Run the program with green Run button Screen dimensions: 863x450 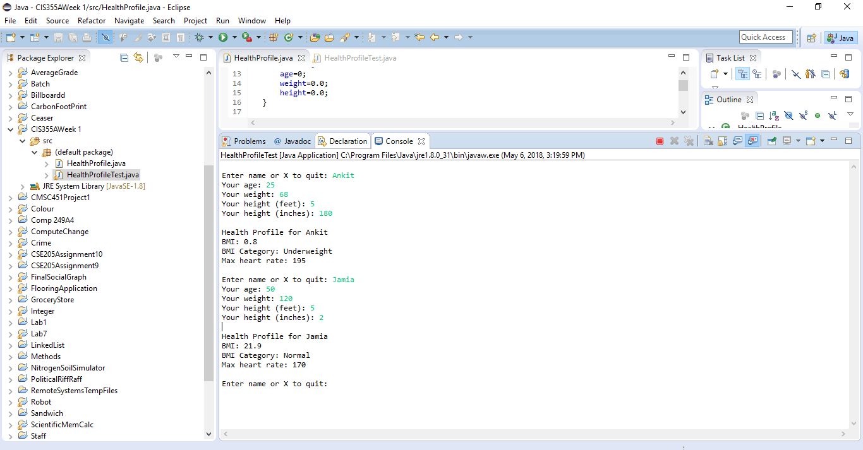223,37
